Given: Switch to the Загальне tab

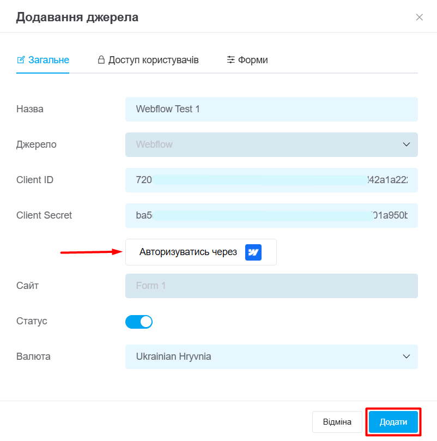Looking at the screenshot, I should coord(48,60).
